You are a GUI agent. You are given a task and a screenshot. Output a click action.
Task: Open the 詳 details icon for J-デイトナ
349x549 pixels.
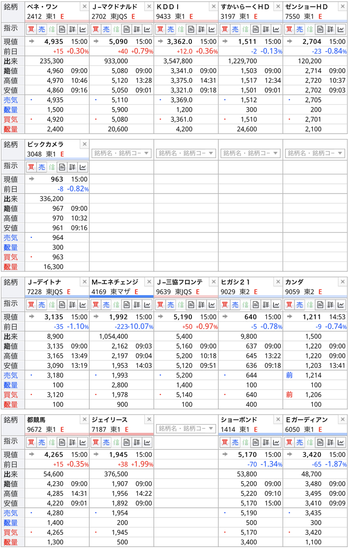73,305
